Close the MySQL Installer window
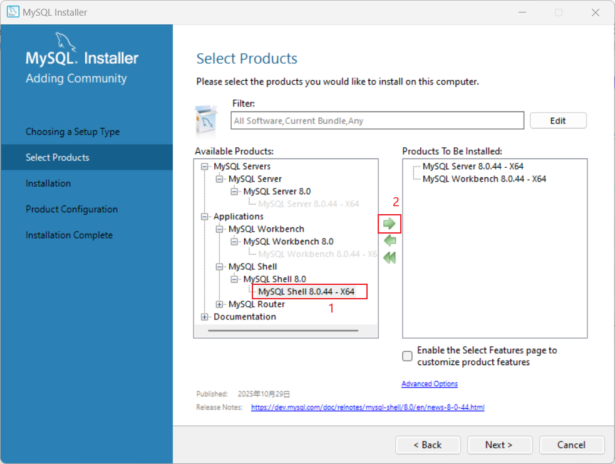Image resolution: width=615 pixels, height=464 pixels. click(596, 13)
